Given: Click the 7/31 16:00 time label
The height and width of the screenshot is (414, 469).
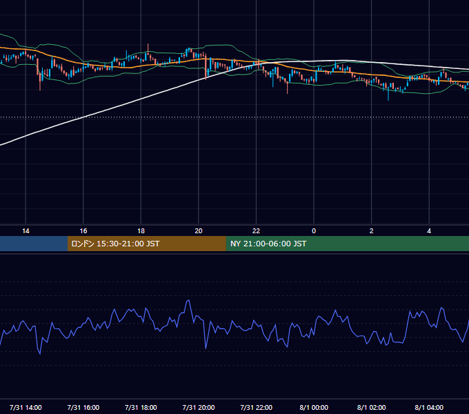Looking at the screenshot, I should [83, 407].
